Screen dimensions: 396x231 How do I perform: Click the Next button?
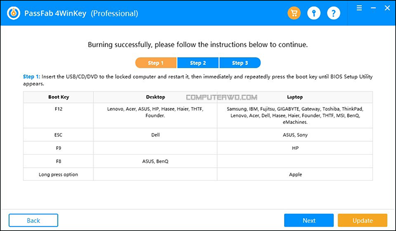click(309, 220)
